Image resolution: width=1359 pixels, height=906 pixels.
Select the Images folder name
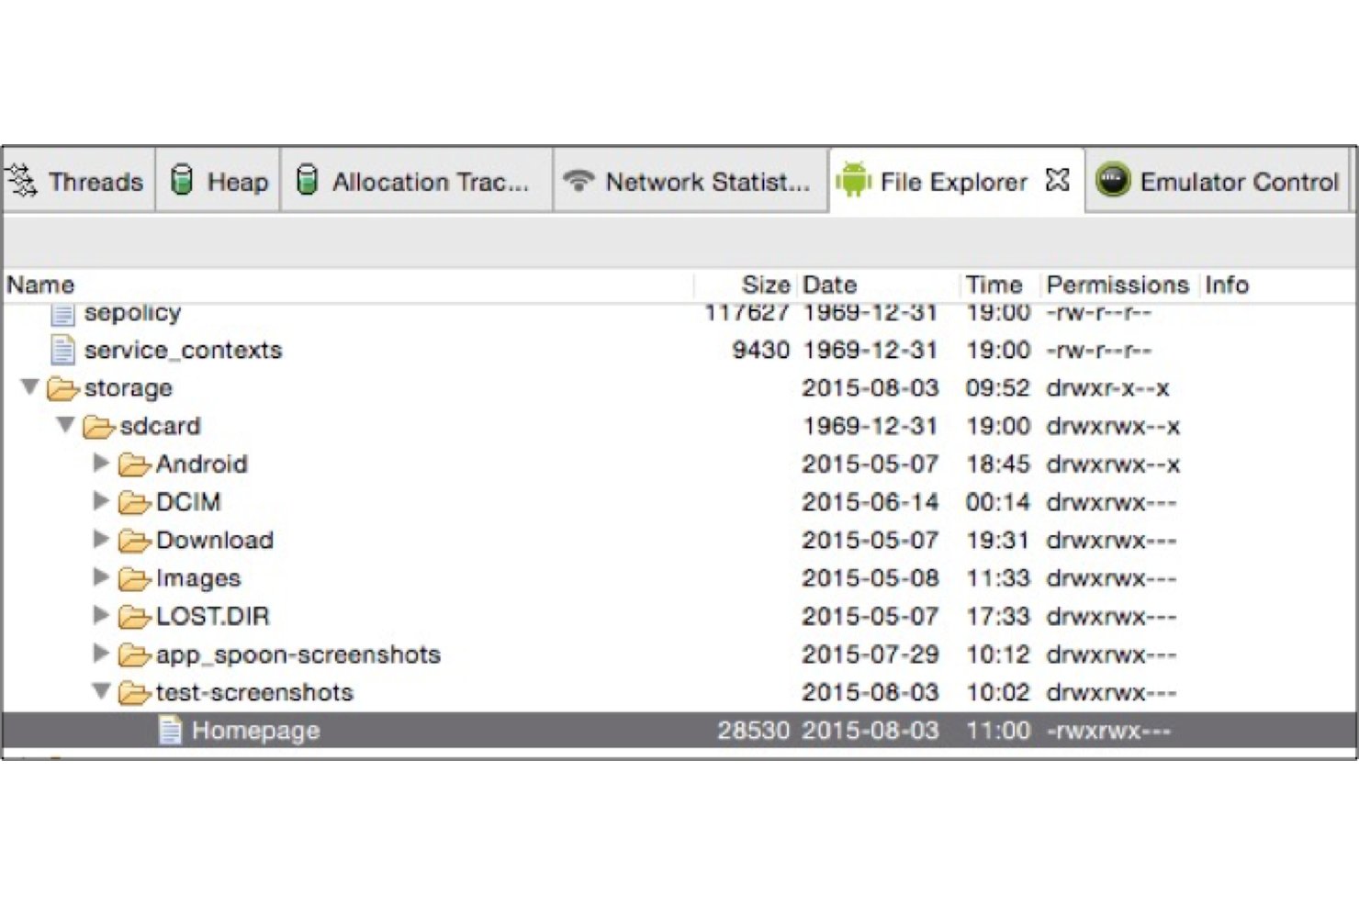[x=198, y=578]
